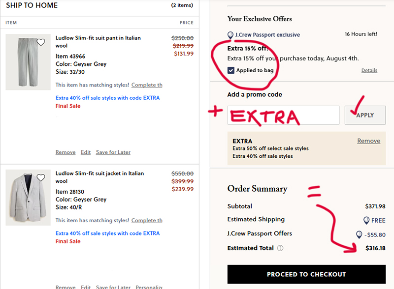Open Ludlow Slim-fit suit jacket product title

tap(100, 177)
